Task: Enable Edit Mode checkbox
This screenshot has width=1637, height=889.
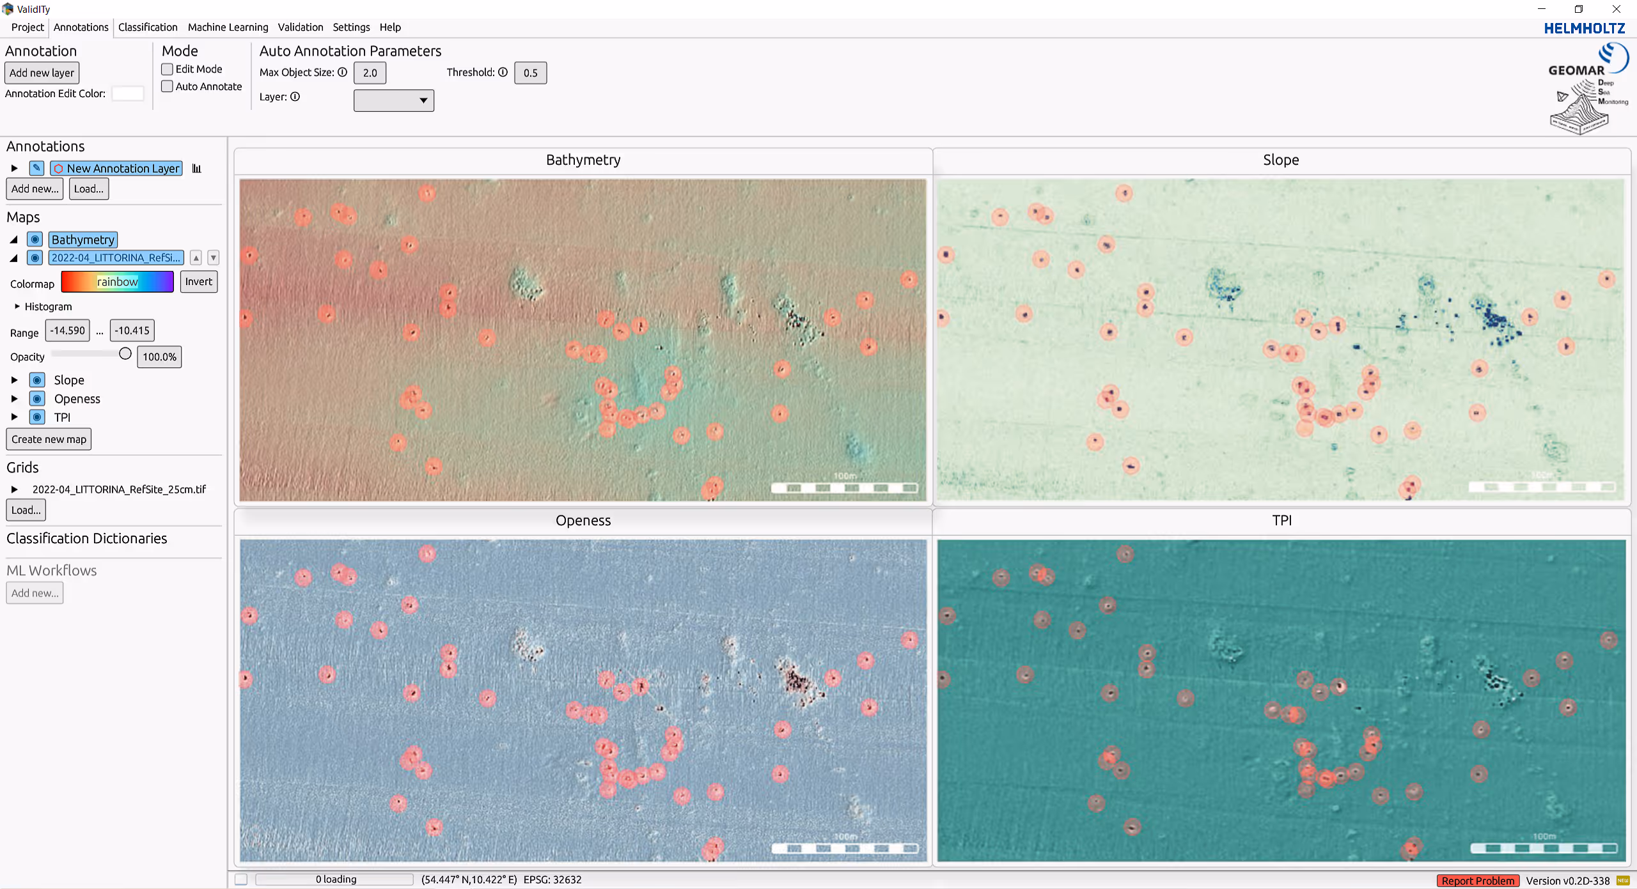Action: click(168, 69)
